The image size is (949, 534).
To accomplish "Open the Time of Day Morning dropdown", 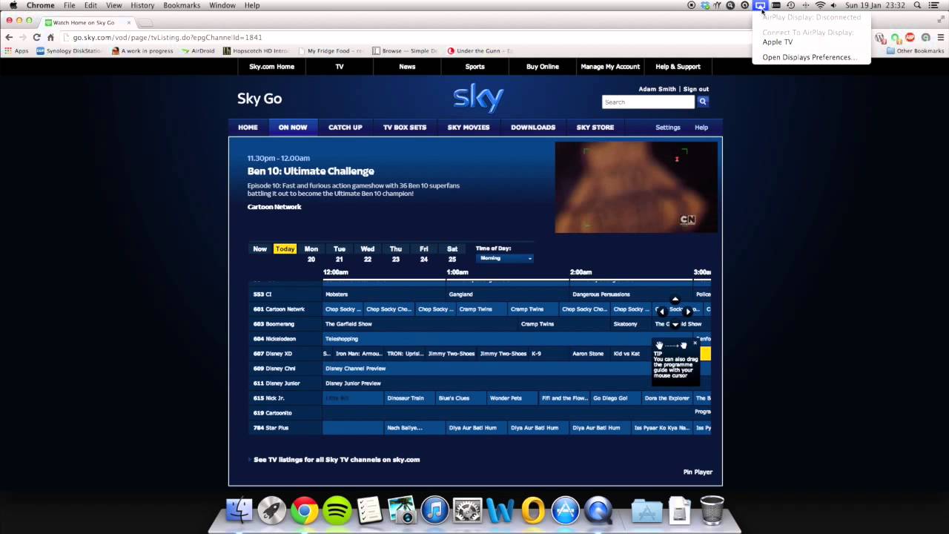I will [x=505, y=258].
